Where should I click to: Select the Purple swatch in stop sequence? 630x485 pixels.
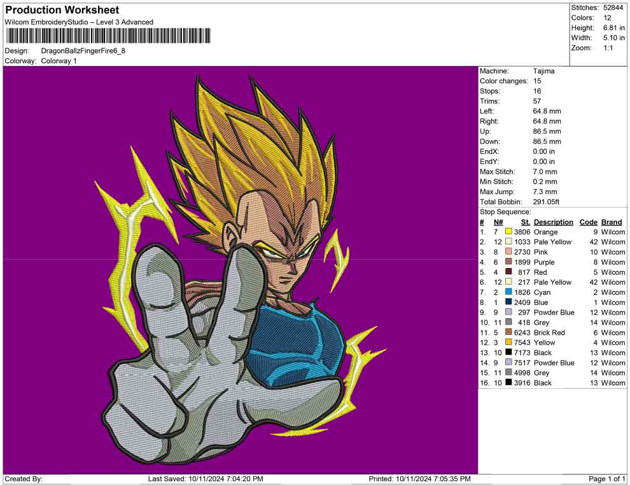pos(508,262)
